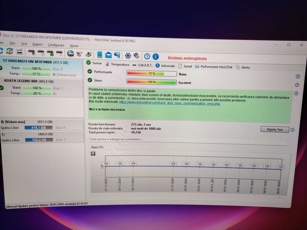This screenshot has height=230, width=307.
Task: Click the total starts value 19.210
Action: point(136,132)
